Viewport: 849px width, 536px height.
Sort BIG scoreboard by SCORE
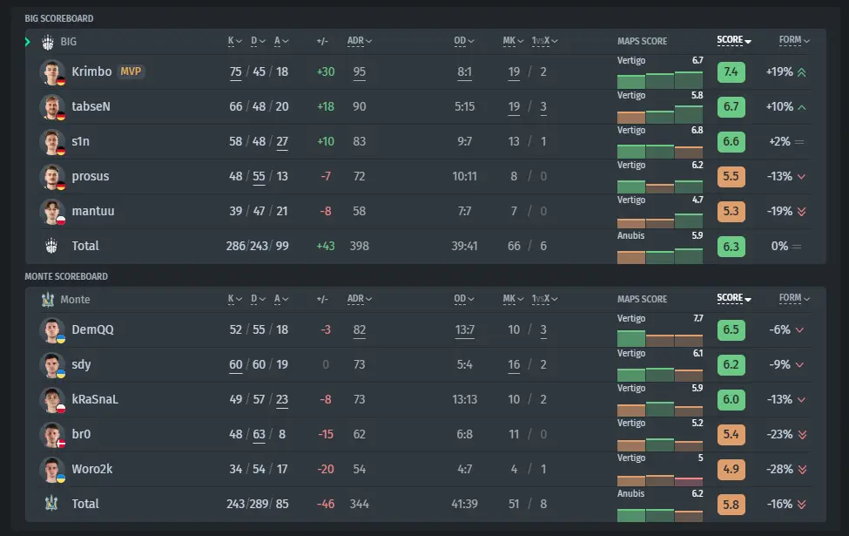734,40
